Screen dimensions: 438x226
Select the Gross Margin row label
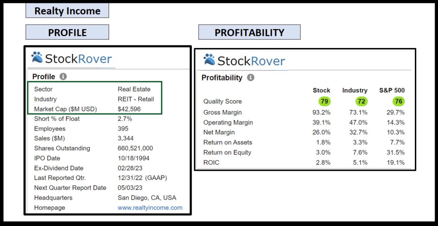point(222,112)
